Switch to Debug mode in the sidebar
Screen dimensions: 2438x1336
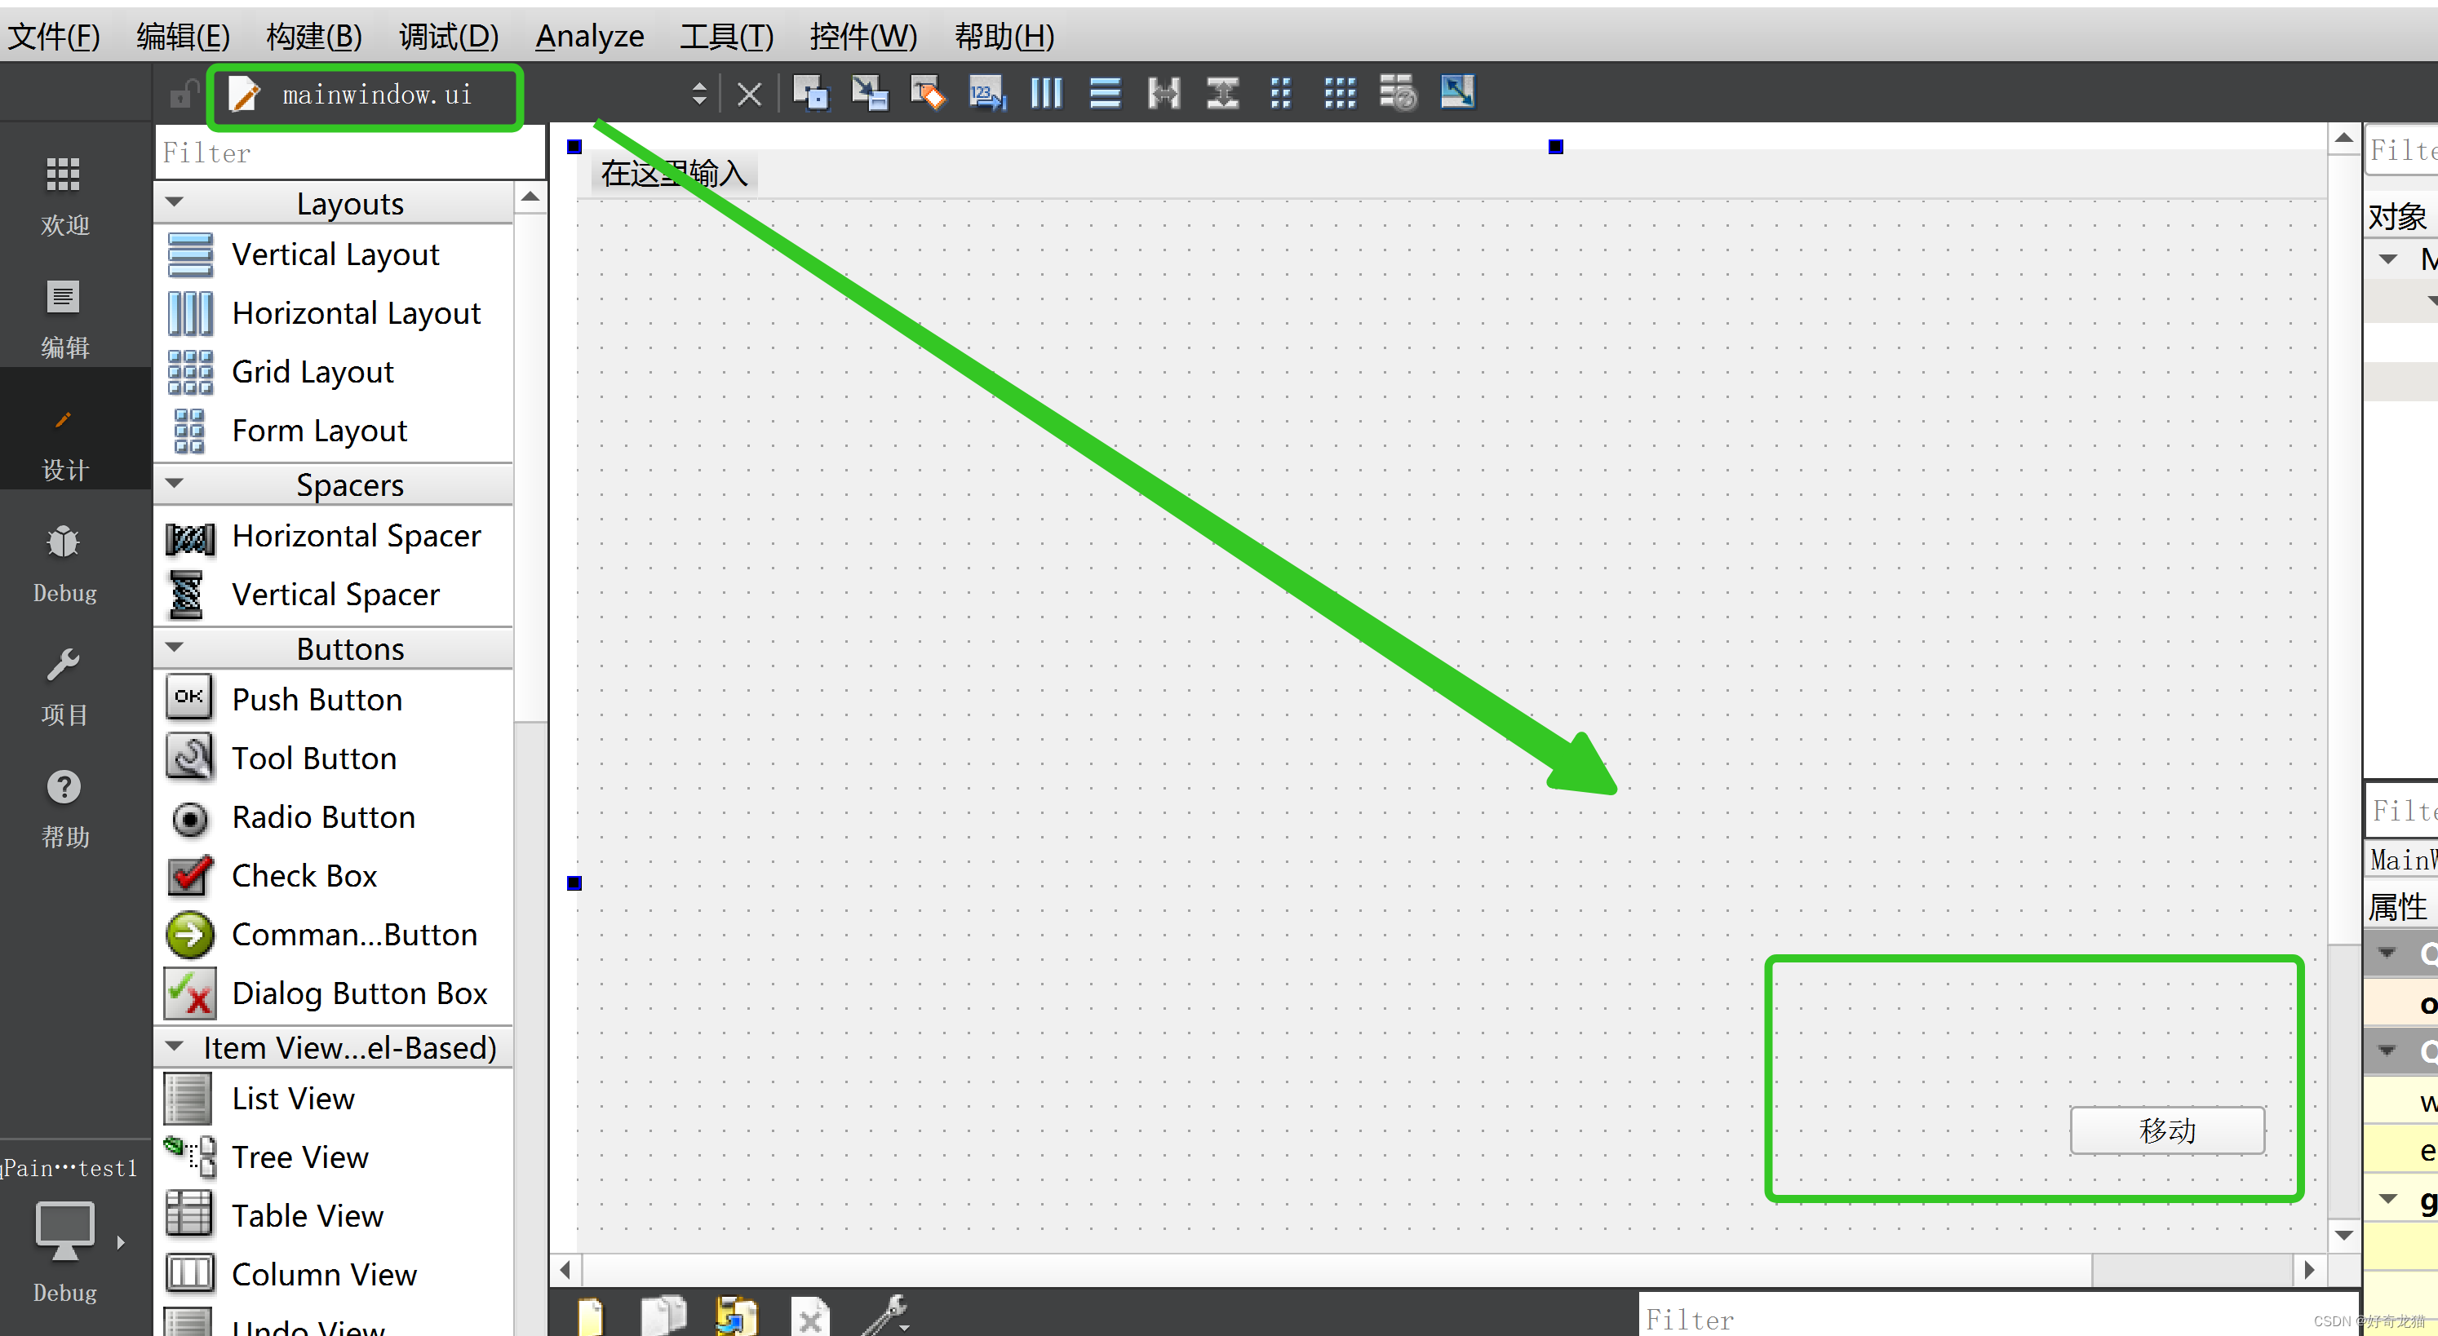point(64,563)
